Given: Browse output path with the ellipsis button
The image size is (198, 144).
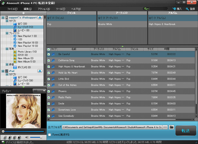Looking at the screenshot, I should tap(165, 127).
